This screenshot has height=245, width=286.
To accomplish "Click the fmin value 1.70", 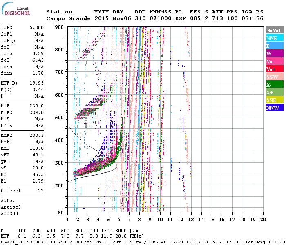I will (x=38, y=73).
